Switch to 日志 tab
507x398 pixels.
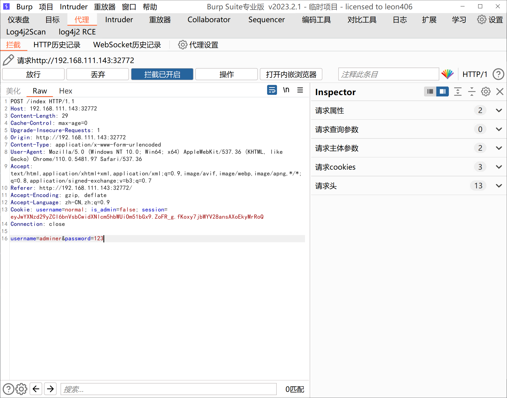click(400, 19)
